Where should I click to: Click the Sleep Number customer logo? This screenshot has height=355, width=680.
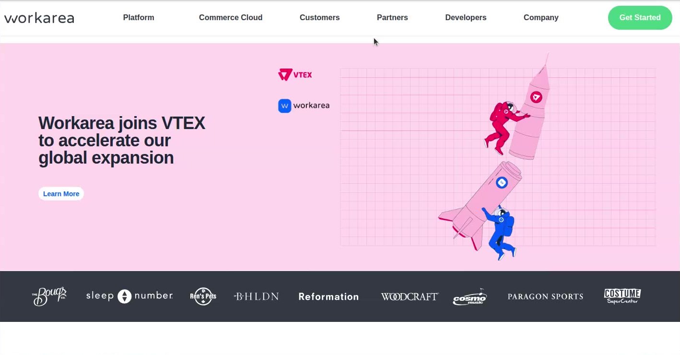point(129,296)
